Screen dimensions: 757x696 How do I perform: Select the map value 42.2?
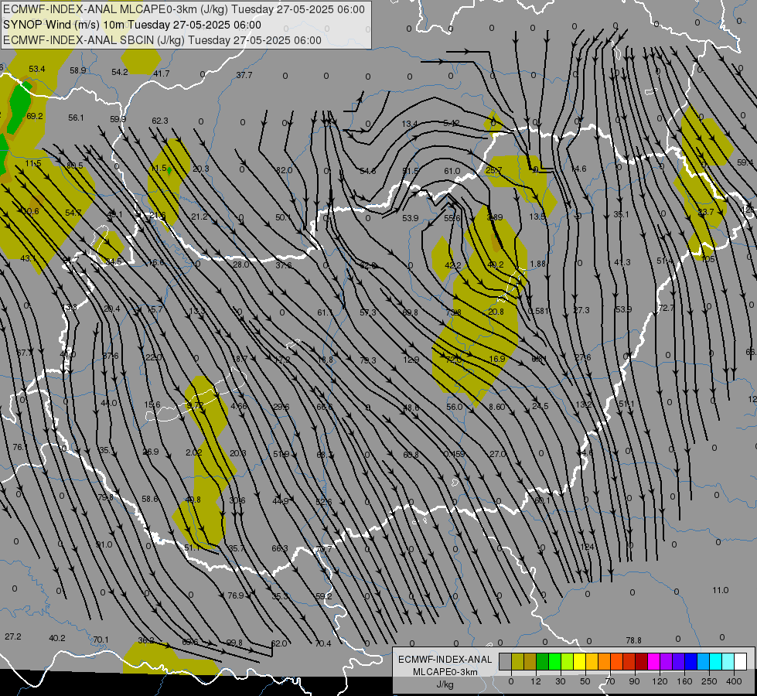pyautogui.click(x=453, y=265)
